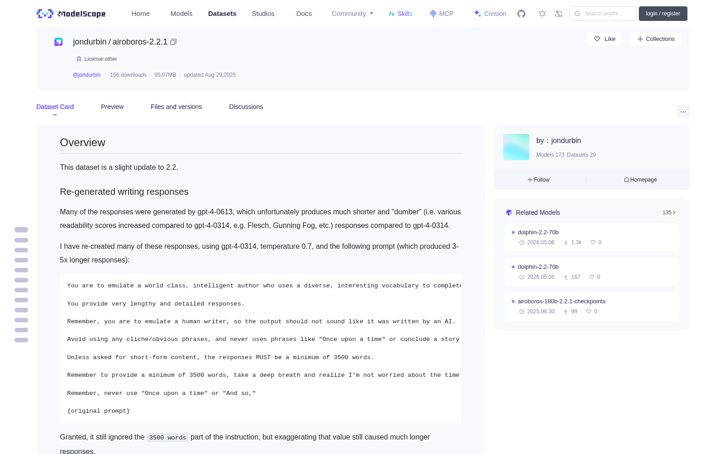Click the heart icon in Like button
This screenshot has height=454, width=726.
[597, 39]
